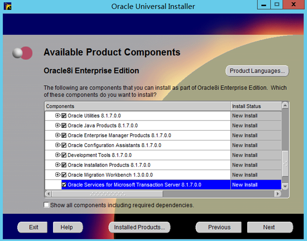Uncheck Oracle Java Products checkbox
The height and width of the screenshot is (241, 307).
(64, 125)
